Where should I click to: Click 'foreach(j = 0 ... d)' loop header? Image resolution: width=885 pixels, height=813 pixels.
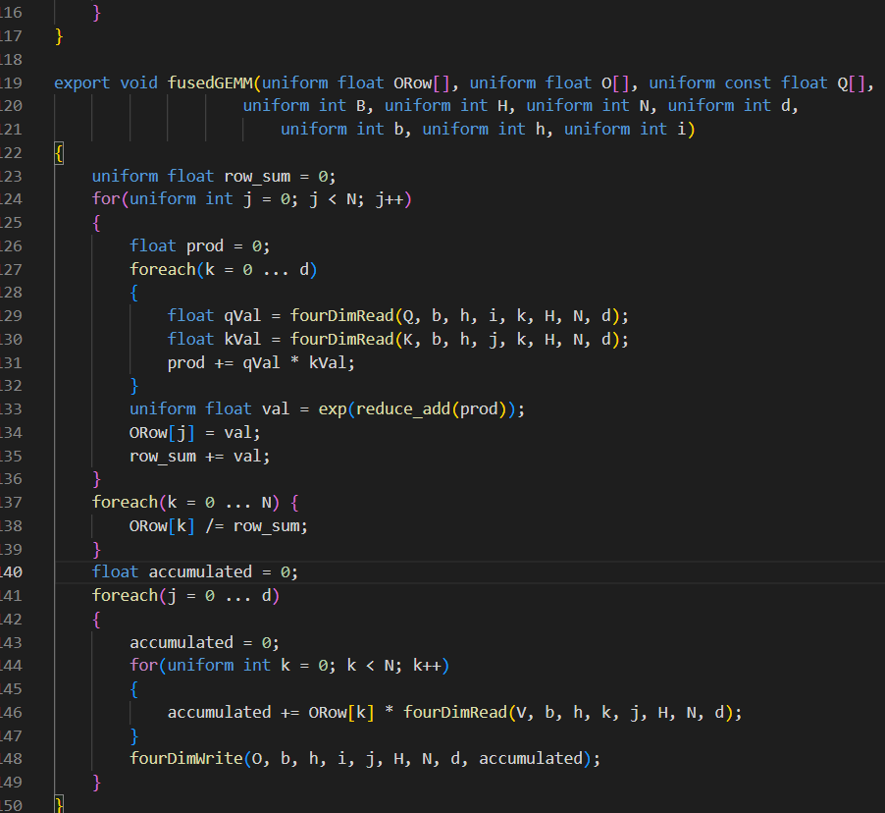[x=185, y=595]
